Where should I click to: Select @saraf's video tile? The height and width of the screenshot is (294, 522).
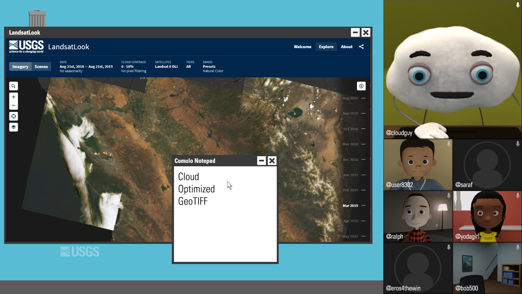coord(487,165)
